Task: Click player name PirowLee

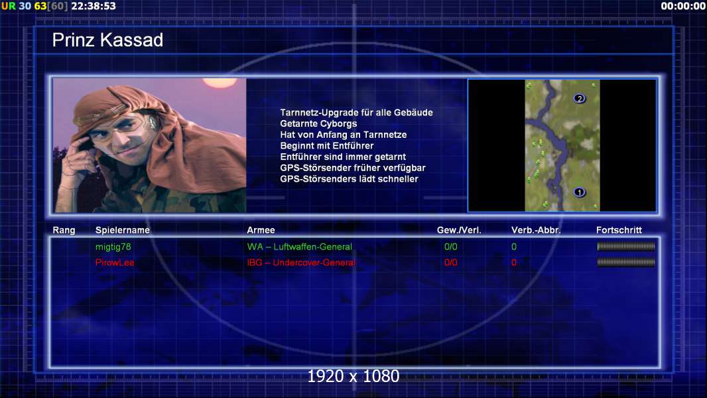Action: 115,262
